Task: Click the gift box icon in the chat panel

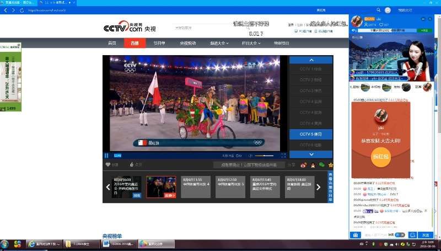Action: click(x=356, y=235)
